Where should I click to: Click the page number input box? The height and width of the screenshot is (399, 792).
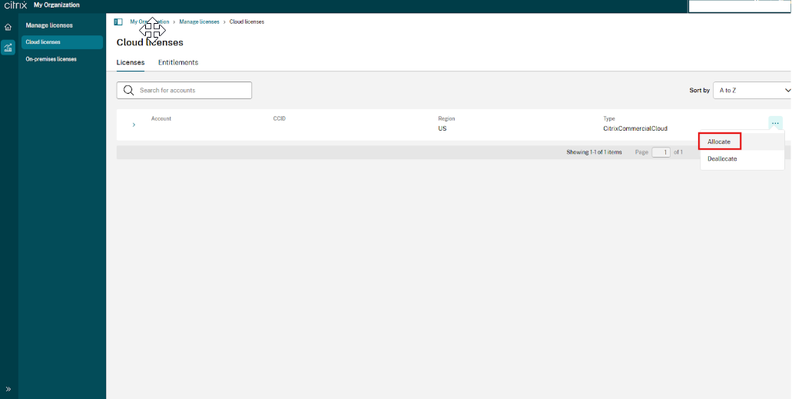[x=661, y=152]
